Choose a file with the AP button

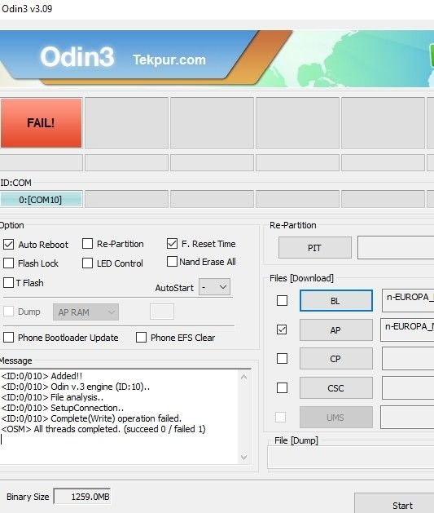(335, 330)
